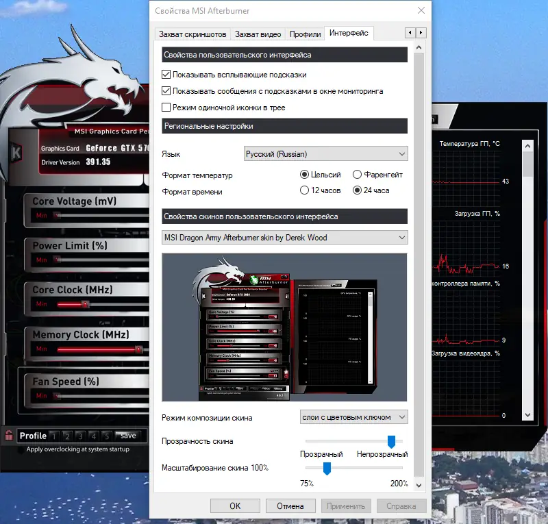
Task: Select profile slot 2
Action: point(67,436)
